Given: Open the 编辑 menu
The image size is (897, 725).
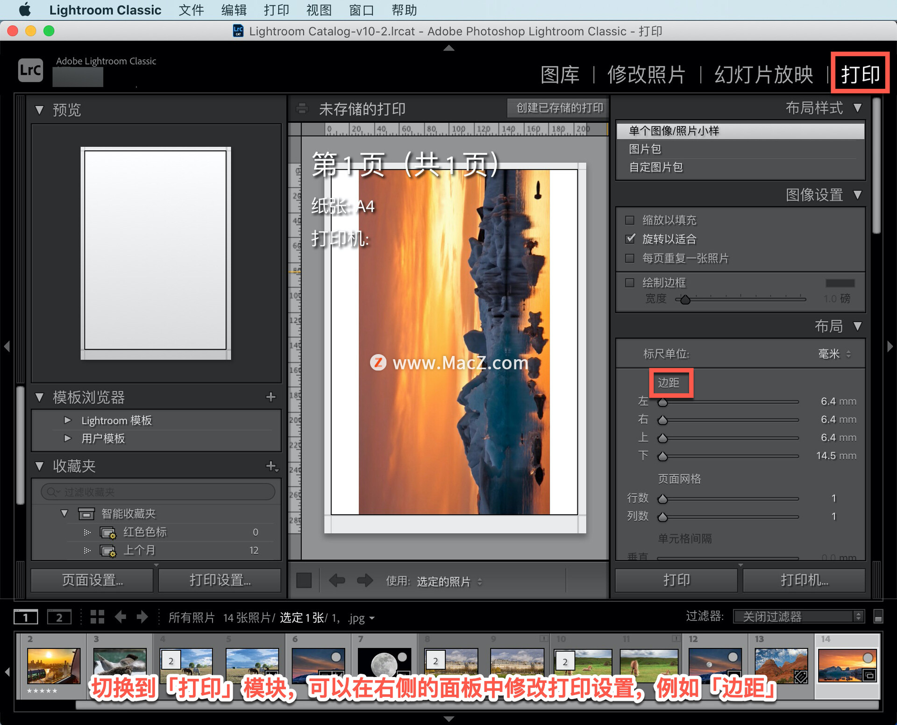Looking at the screenshot, I should click(x=234, y=10).
